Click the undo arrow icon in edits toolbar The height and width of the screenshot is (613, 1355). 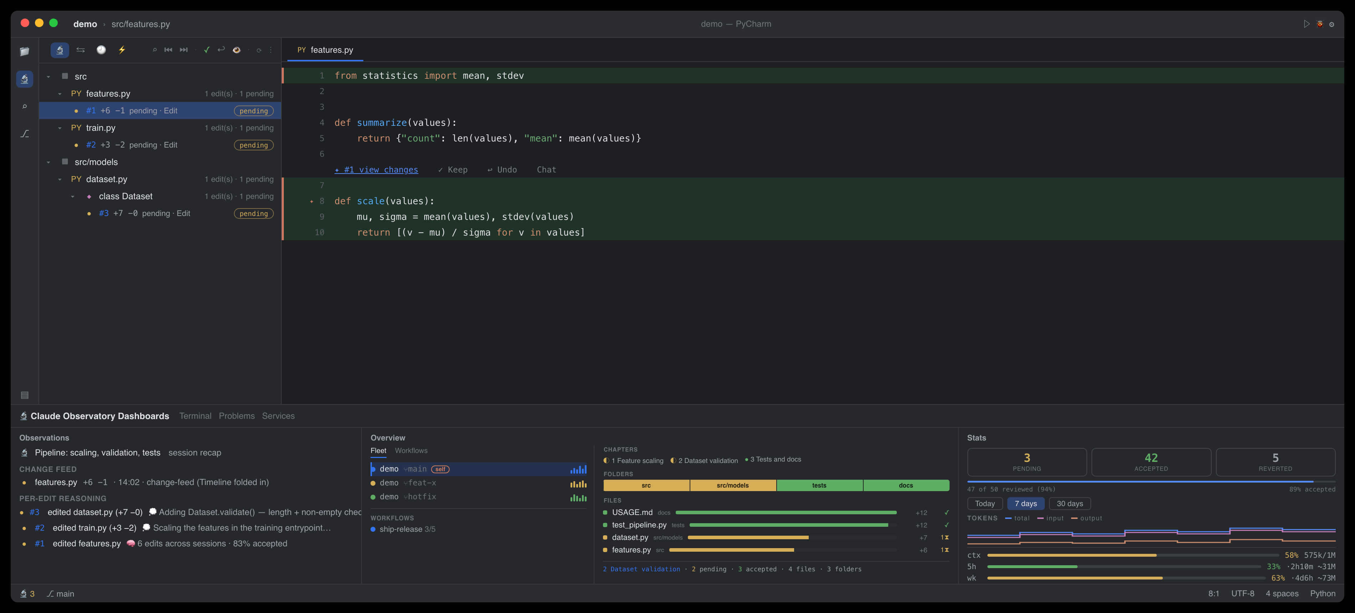click(x=221, y=50)
